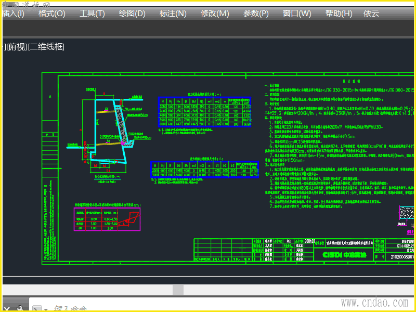Screen dimensions: 416x312
Task: Click the horizontal scrollbar thumb
Action: pos(178,290)
